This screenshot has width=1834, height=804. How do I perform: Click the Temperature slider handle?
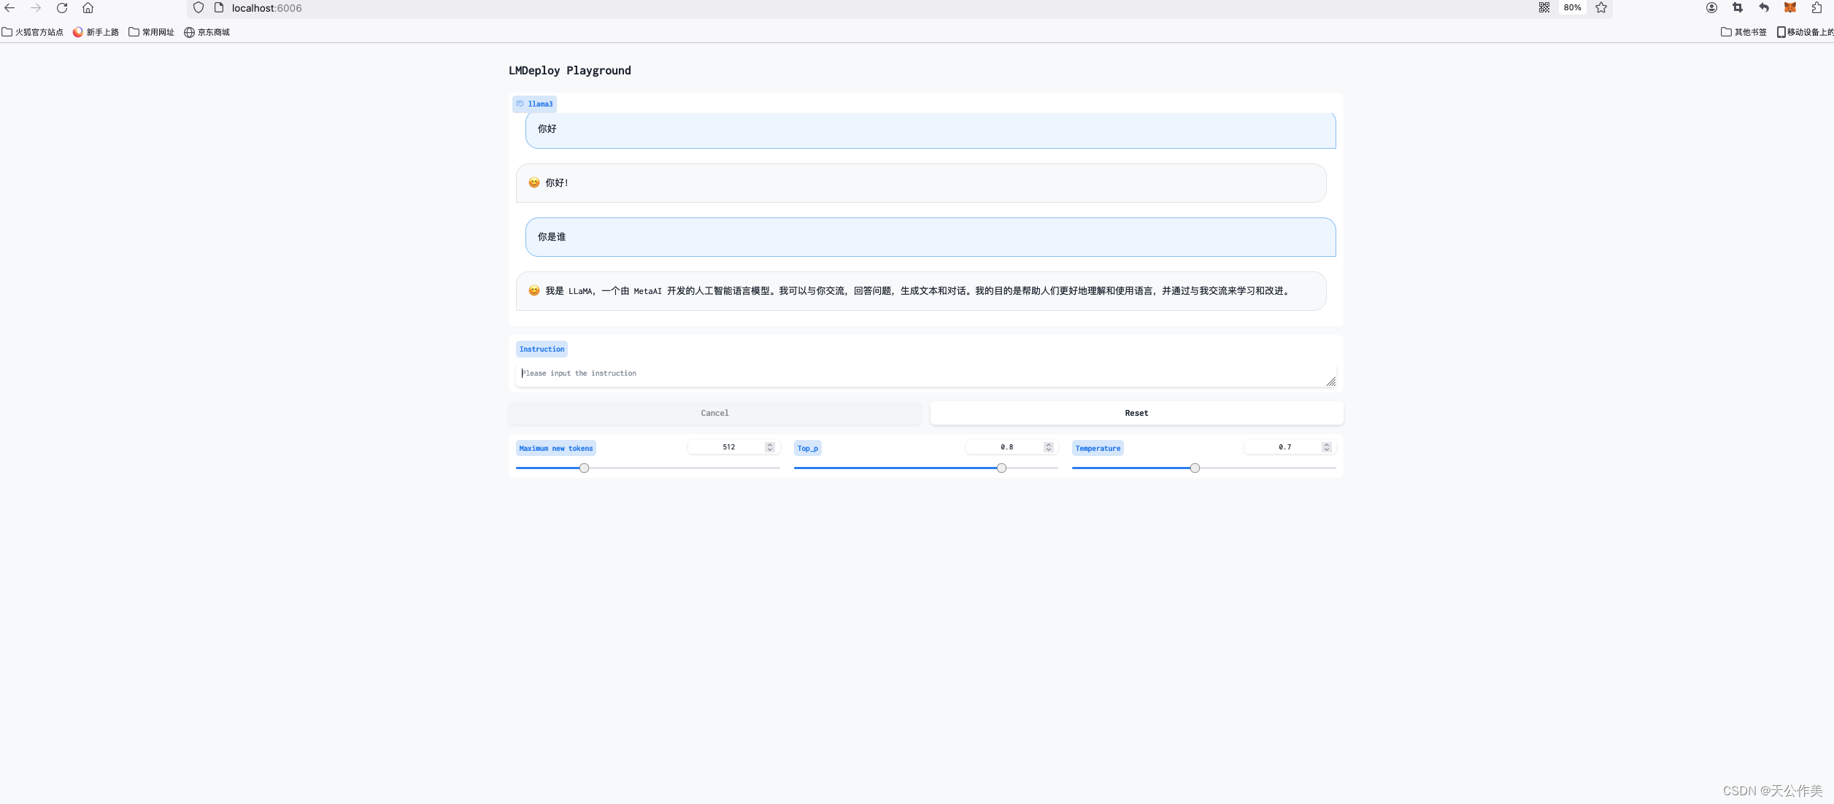click(x=1195, y=468)
